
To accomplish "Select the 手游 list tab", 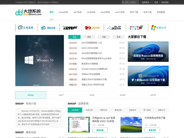I will click(x=104, y=37).
